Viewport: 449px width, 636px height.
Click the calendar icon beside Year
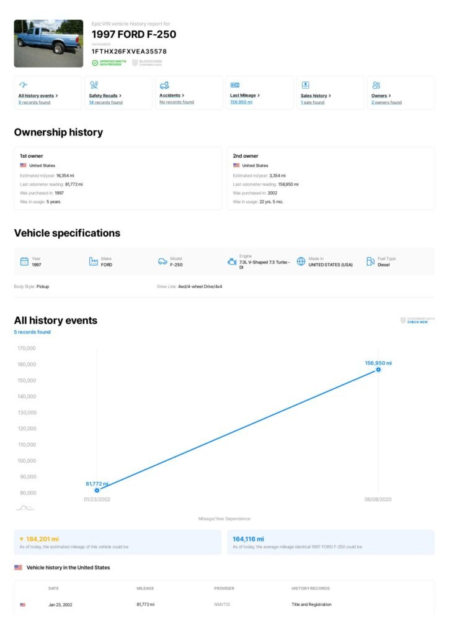point(24,261)
